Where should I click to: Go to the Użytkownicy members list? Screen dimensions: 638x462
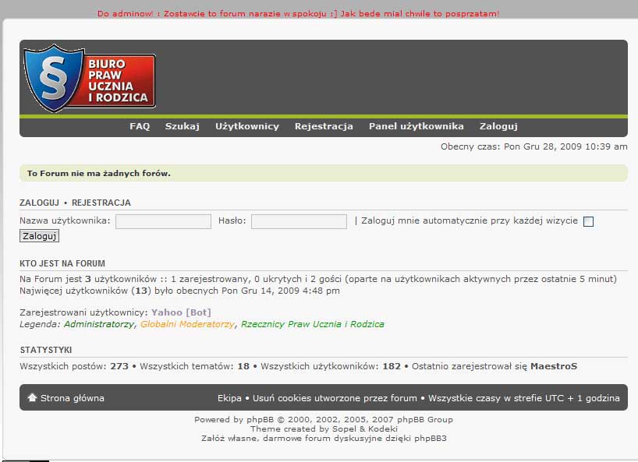click(x=247, y=126)
